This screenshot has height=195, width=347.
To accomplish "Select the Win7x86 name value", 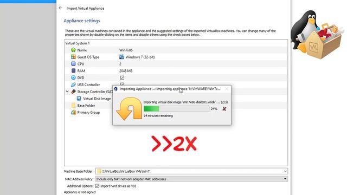I will click(126, 50).
